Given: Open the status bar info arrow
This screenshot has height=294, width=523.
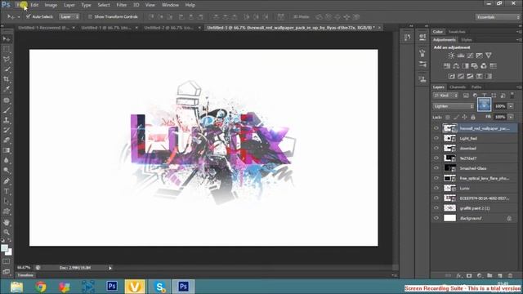Looking at the screenshot, I should point(110,268).
